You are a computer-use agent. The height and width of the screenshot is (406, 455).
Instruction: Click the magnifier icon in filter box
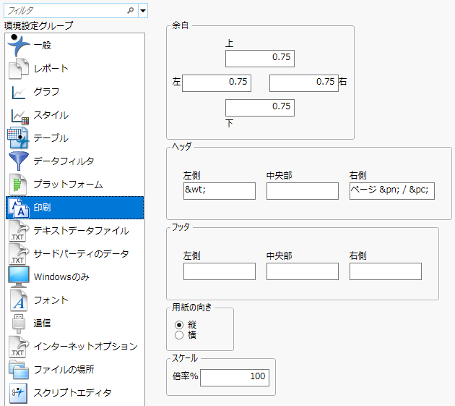click(130, 11)
